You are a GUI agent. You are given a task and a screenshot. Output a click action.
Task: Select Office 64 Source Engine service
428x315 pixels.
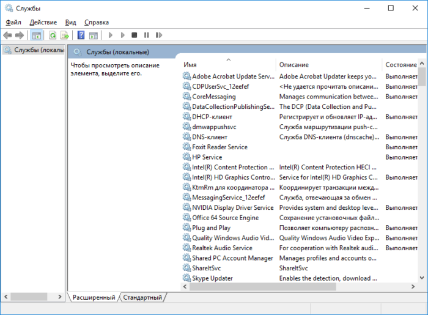point(225,218)
